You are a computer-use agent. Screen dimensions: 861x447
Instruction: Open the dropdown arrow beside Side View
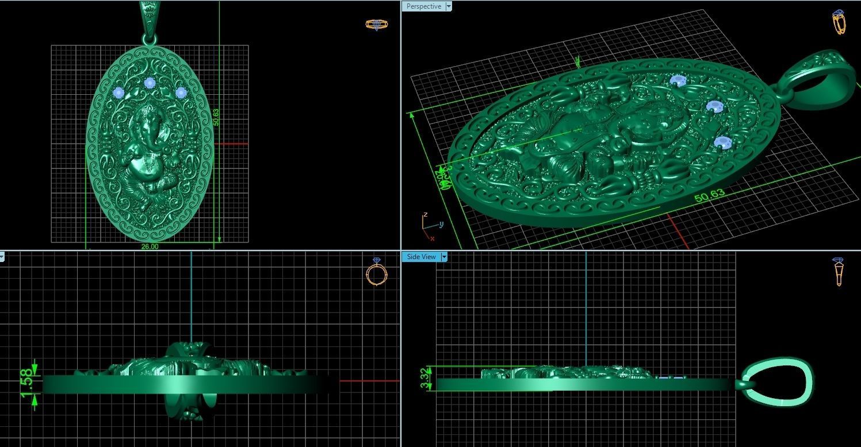tap(444, 257)
